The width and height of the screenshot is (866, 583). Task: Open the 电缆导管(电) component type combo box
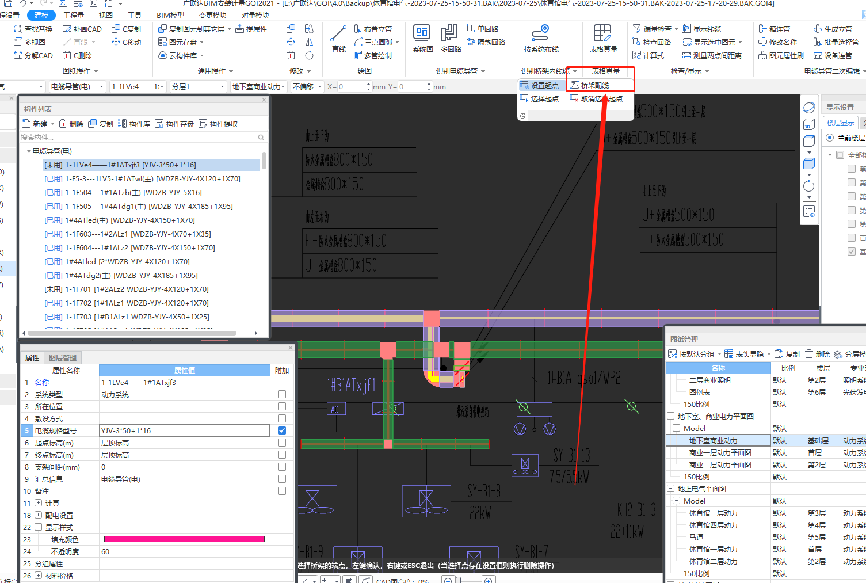click(77, 86)
